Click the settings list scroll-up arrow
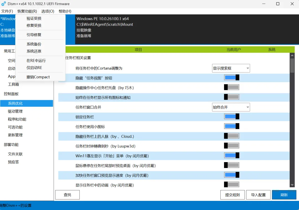Viewport: 299px width, 210px height. pos(292,55)
